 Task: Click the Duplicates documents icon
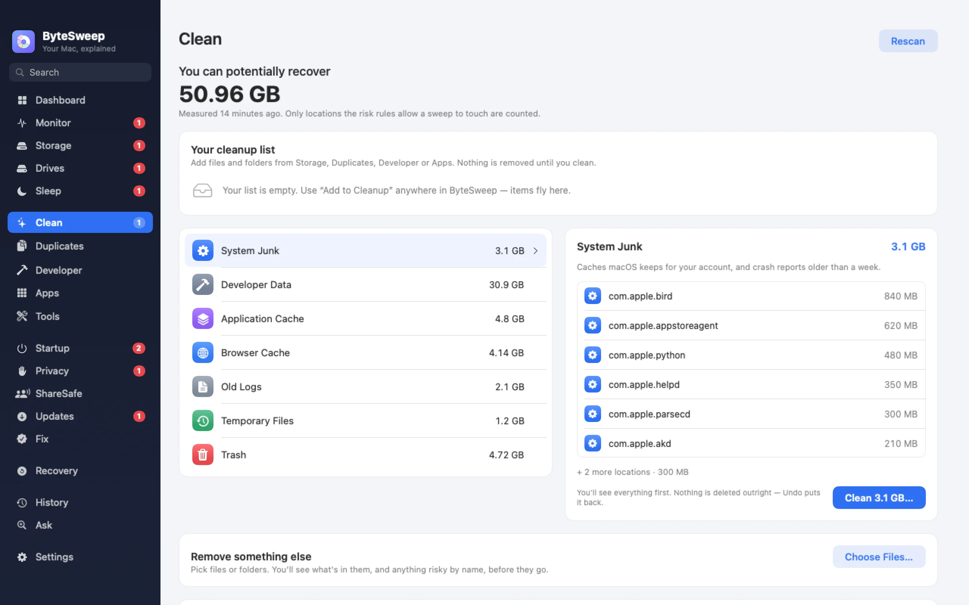(x=22, y=246)
